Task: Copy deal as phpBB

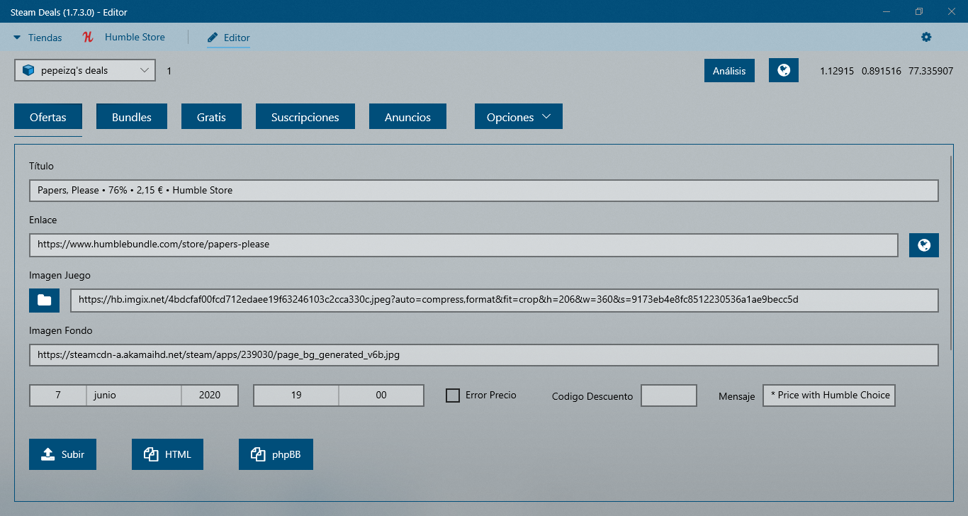Action: [x=276, y=454]
